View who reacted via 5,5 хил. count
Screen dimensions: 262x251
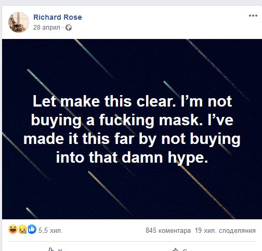(x=50, y=231)
